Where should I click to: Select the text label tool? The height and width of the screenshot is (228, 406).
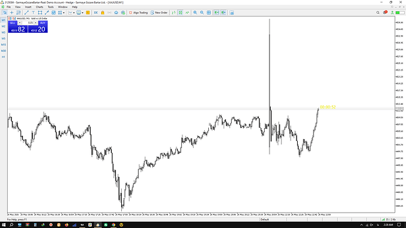pyautogui.click(x=33, y=12)
